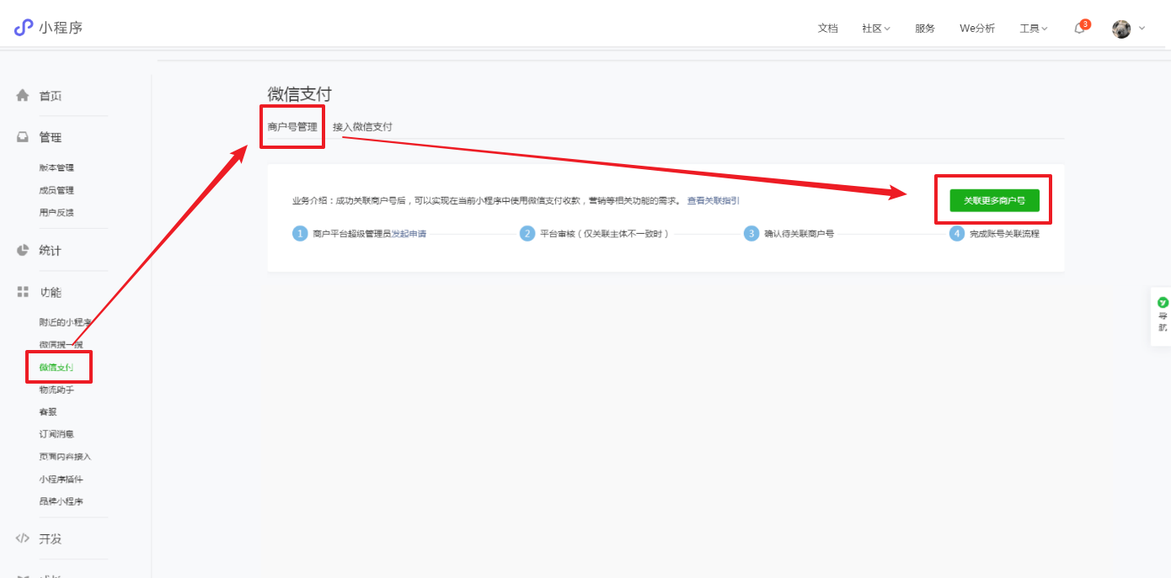The height and width of the screenshot is (578, 1171).
Task: Open the floating helper widget icon
Action: point(1163,302)
